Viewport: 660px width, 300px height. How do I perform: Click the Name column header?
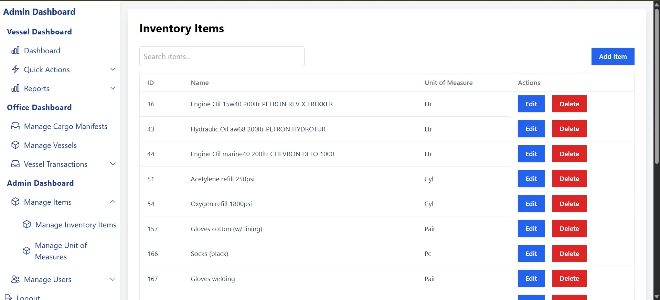point(200,83)
